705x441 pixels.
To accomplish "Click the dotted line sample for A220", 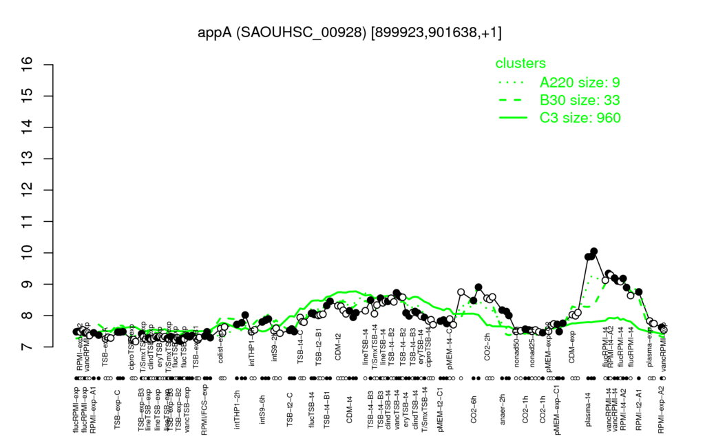I will click(513, 83).
